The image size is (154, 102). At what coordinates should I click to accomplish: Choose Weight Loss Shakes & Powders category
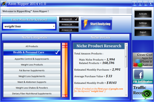(32, 88)
